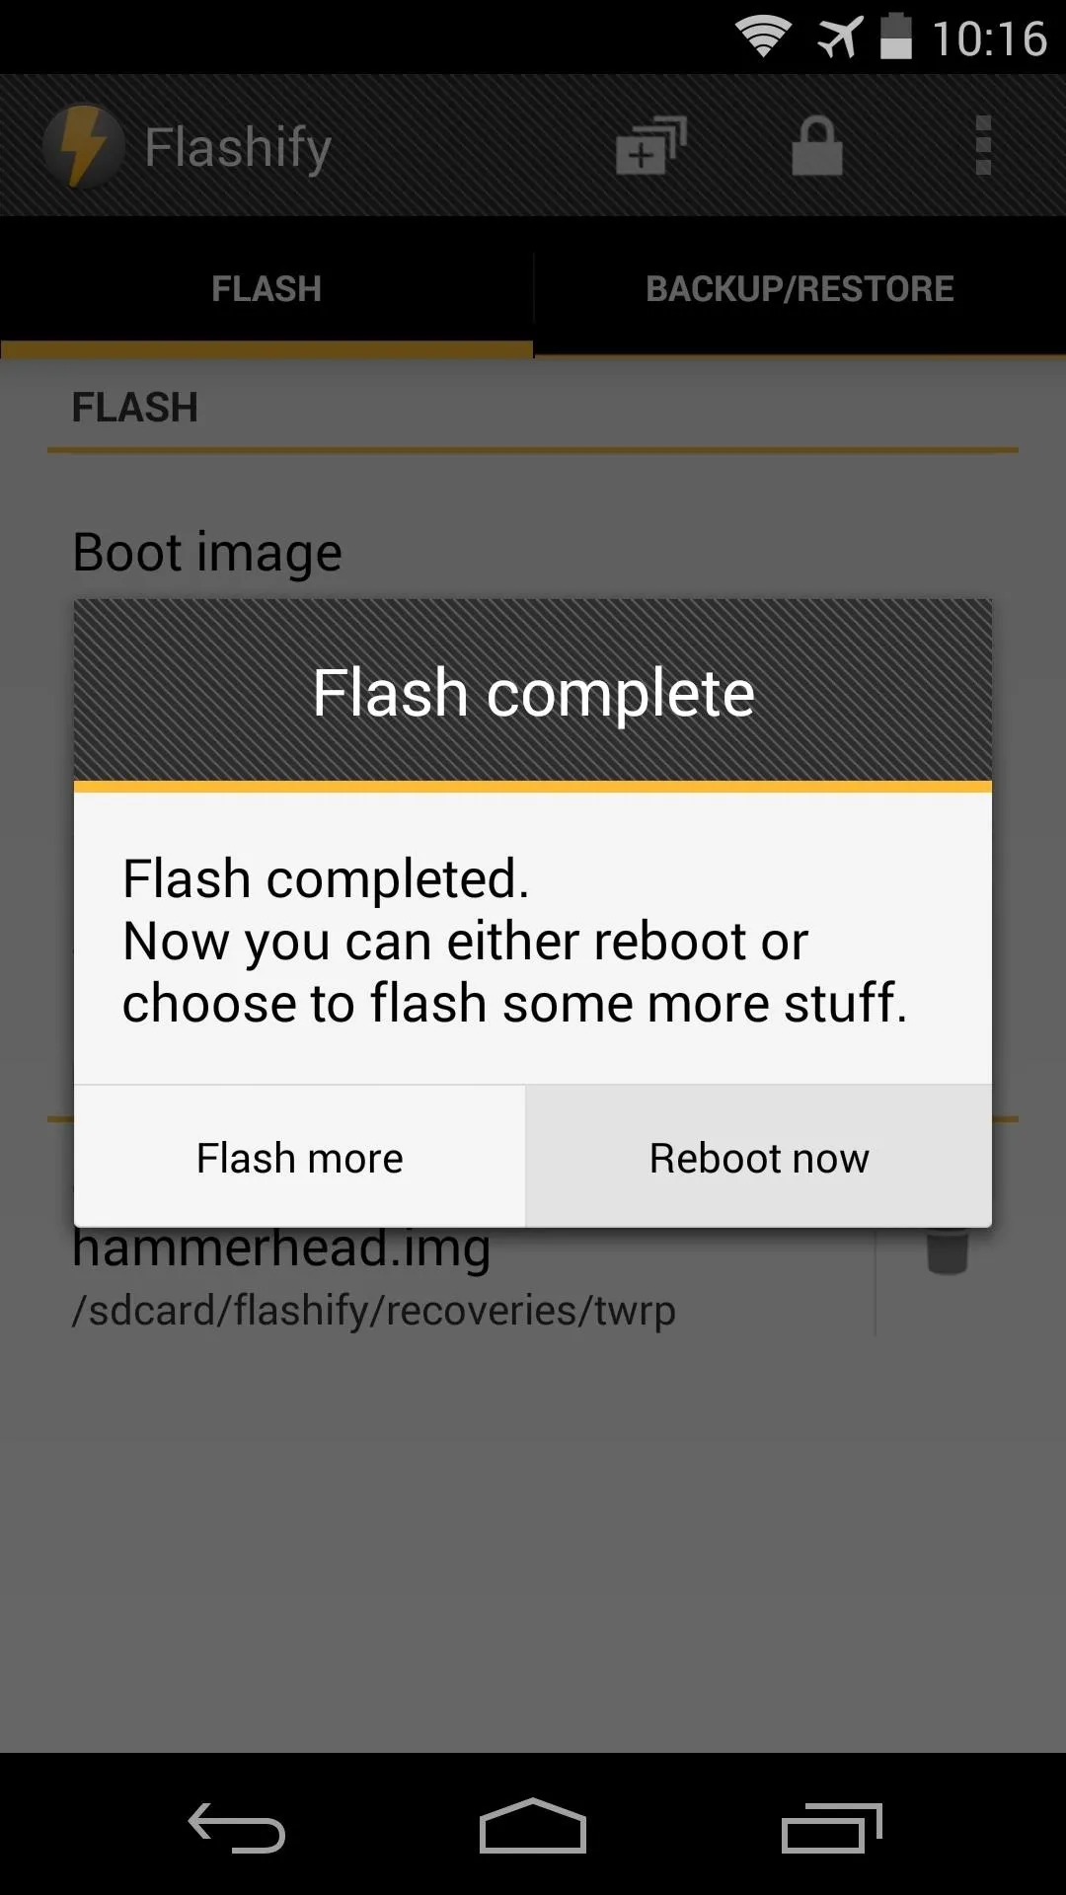Tap the Android back navigation button

point(237,1827)
